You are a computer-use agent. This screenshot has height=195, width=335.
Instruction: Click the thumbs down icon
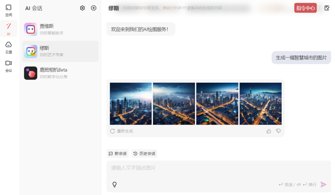click(278, 131)
